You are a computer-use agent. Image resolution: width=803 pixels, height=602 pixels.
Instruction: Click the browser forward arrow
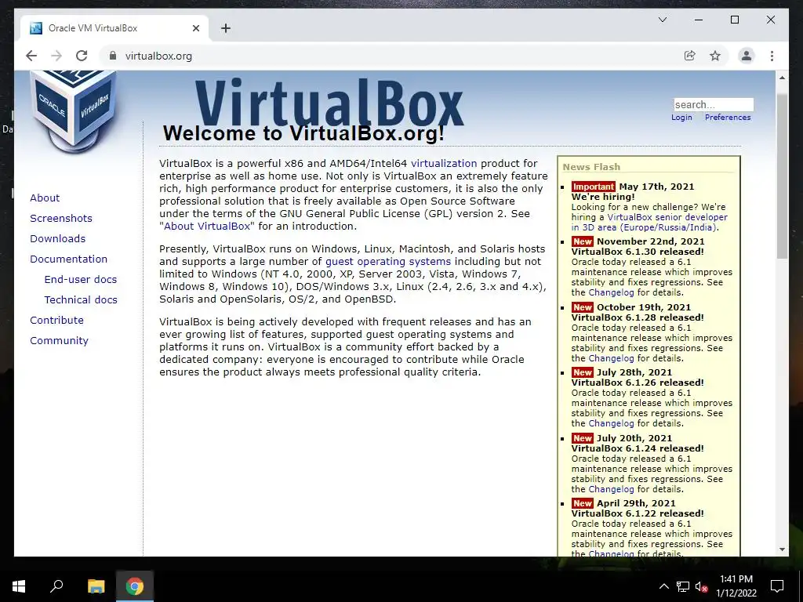56,56
